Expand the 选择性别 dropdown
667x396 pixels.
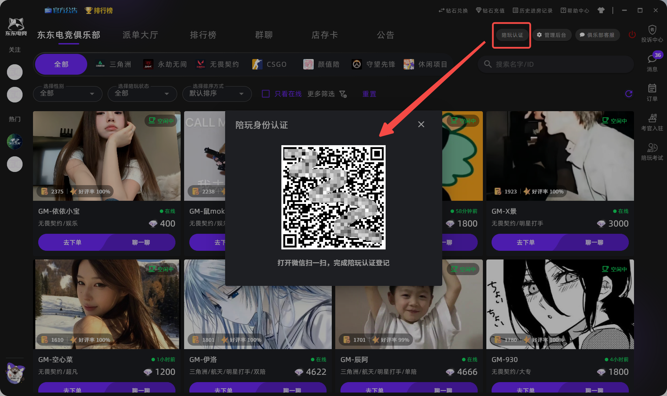pyautogui.click(x=68, y=94)
